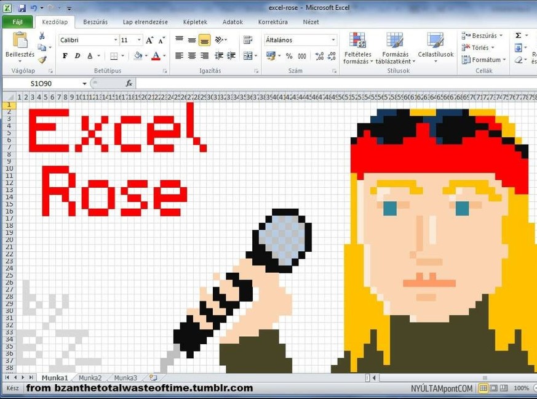Click the Cut scissors icon
537x399 pixels.
click(x=41, y=36)
